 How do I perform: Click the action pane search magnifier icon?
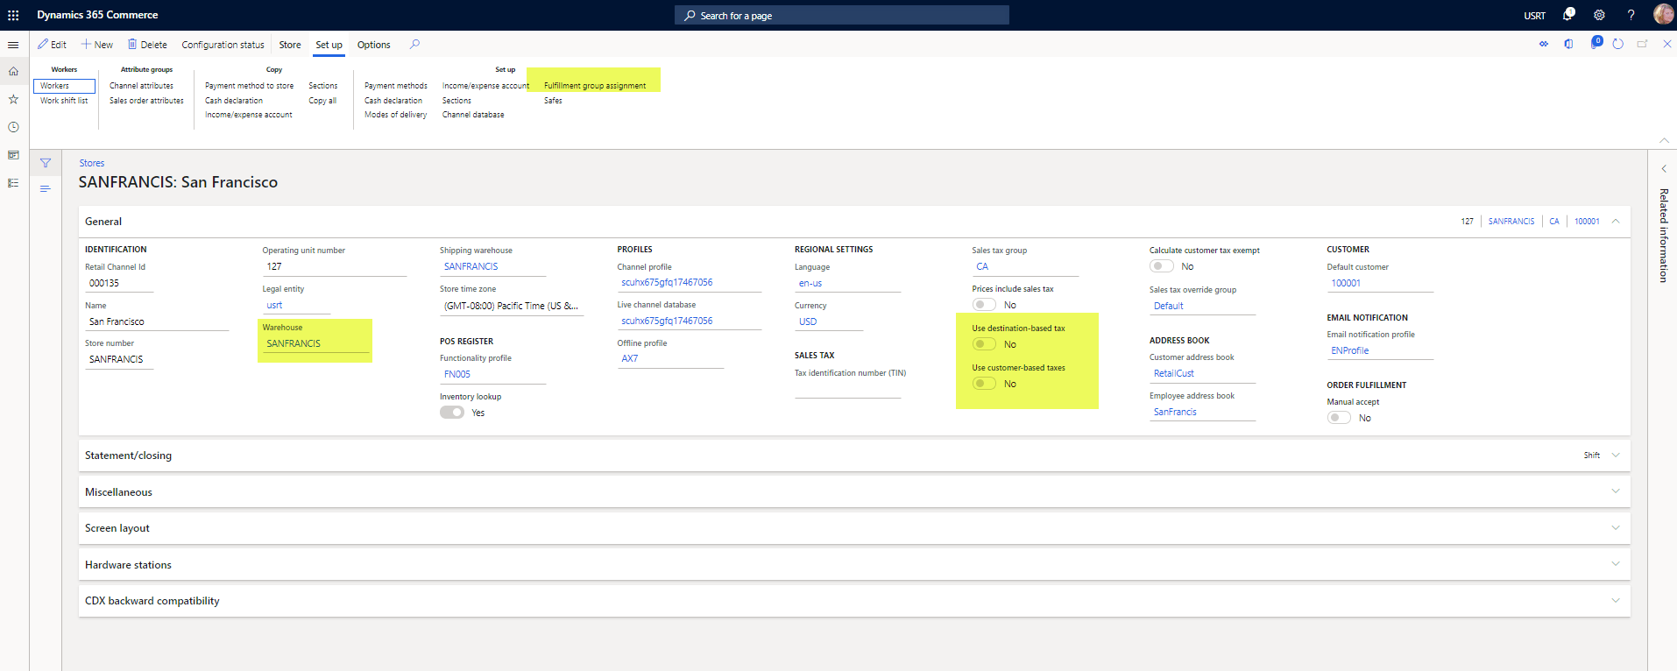[x=415, y=44]
